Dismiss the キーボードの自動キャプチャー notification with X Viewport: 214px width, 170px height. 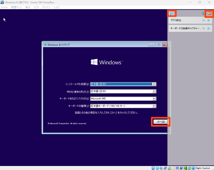[208, 28]
